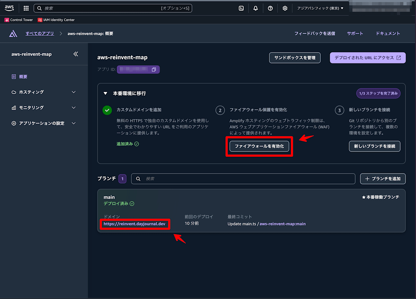Click the step 3 circle icon
Image resolution: width=416 pixels, height=299 pixels.
[x=339, y=110]
